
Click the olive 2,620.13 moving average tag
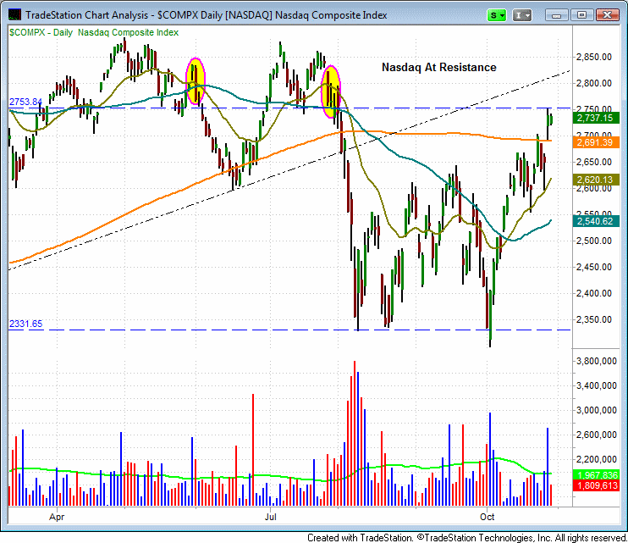click(596, 180)
